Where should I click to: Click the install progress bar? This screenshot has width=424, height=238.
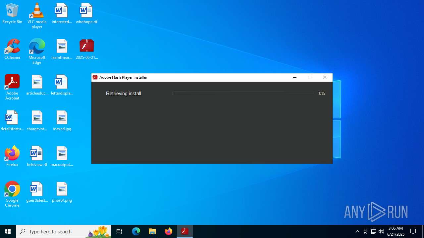244,94
